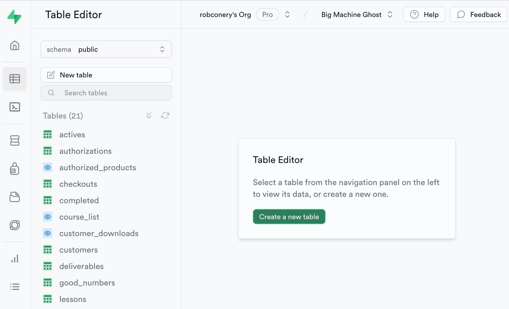509x309 pixels.
Task: Click the Supabase logo icon
Action: (x=14, y=17)
